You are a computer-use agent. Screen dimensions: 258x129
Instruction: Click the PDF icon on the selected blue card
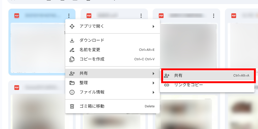pos(17,16)
